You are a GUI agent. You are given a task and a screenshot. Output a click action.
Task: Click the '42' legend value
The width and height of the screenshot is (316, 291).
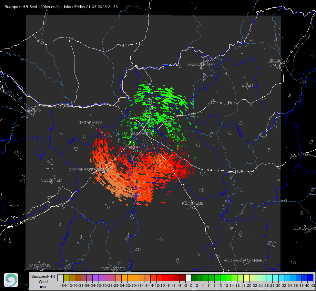pos(313,286)
